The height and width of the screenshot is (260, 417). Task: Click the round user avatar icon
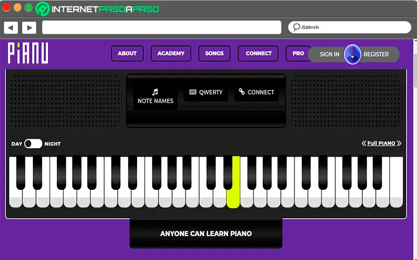[352, 54]
